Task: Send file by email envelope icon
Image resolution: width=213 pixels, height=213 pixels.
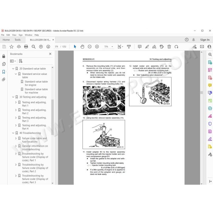Action: click(202, 47)
